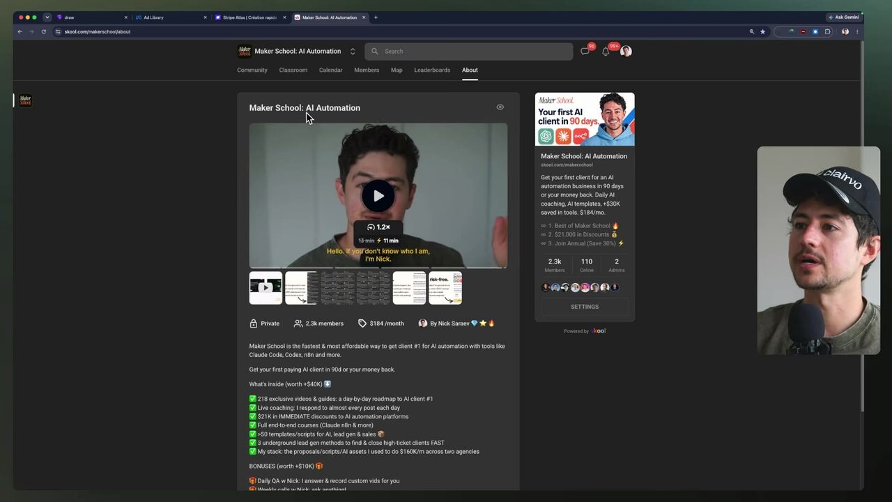Image resolution: width=892 pixels, height=502 pixels.
Task: Click the eye preview icon beside the title
Action: [500, 107]
